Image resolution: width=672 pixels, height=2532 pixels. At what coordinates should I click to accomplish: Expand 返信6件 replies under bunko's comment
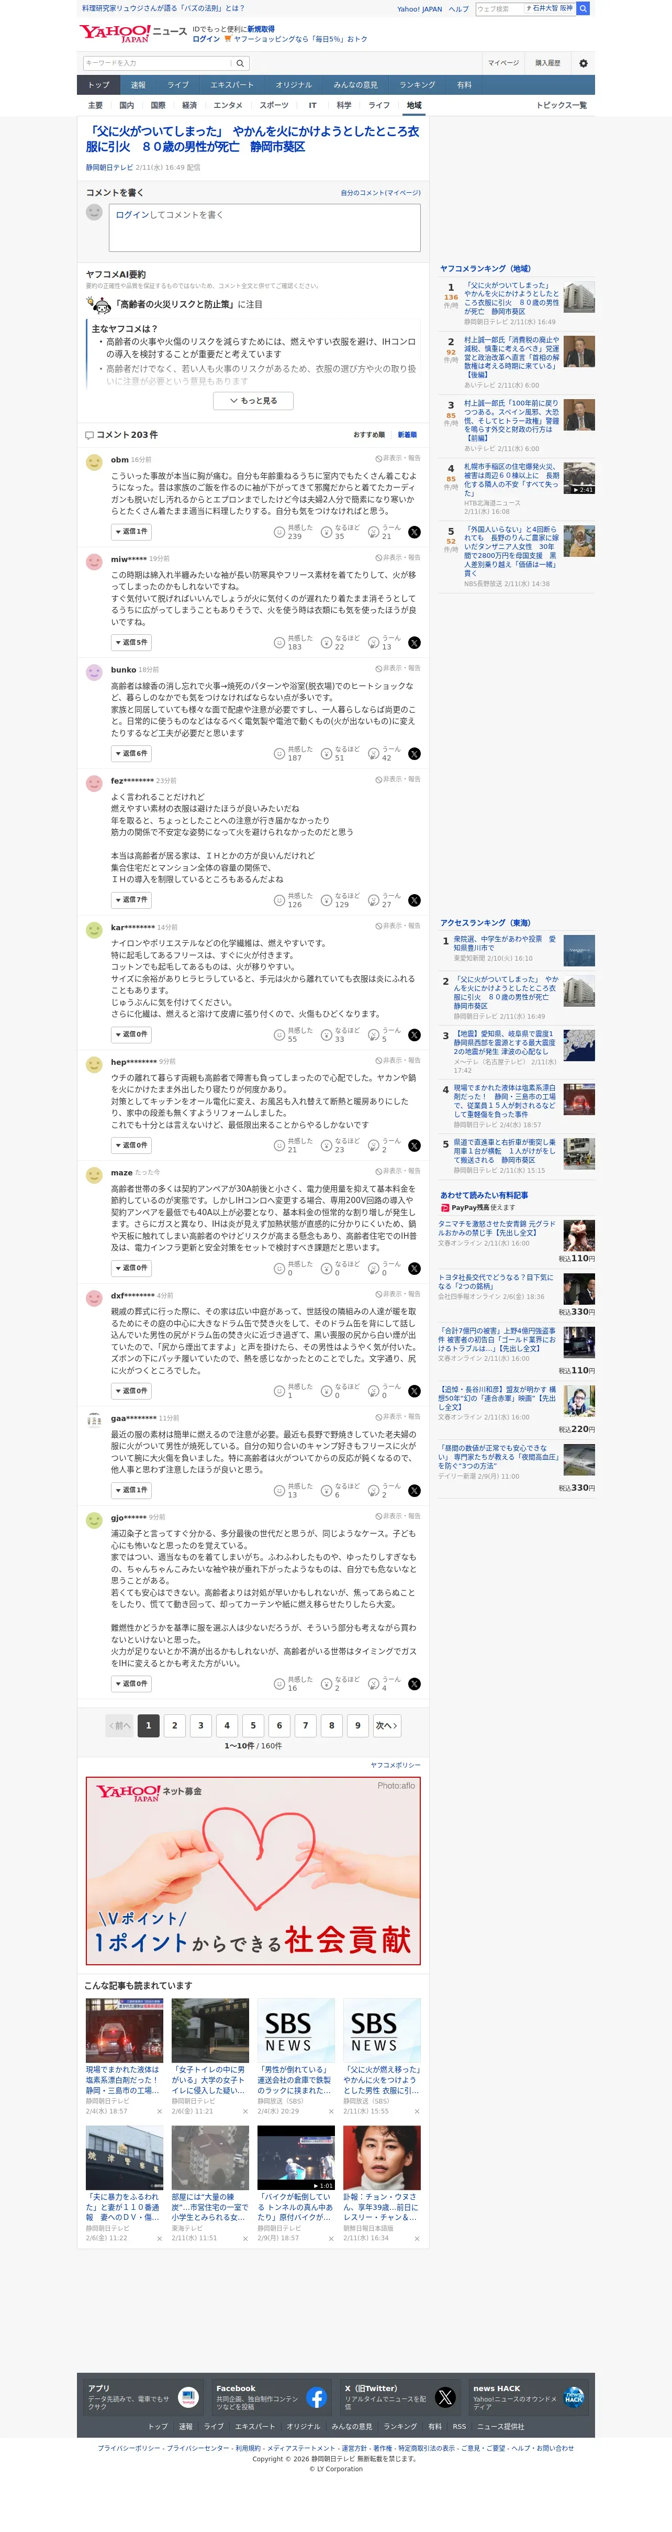[131, 754]
